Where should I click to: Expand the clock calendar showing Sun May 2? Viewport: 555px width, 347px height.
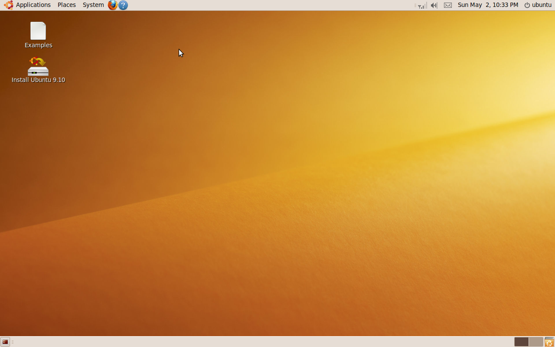coord(488,5)
